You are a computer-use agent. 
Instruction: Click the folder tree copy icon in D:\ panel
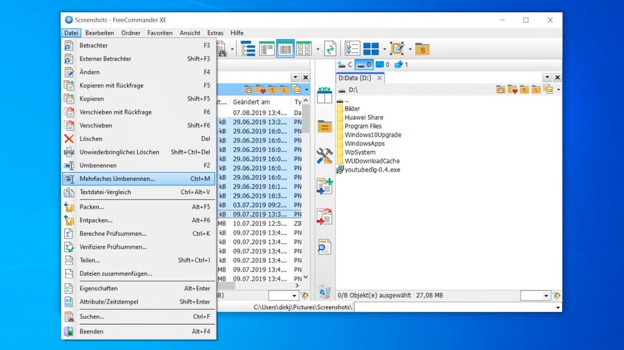pos(548,89)
